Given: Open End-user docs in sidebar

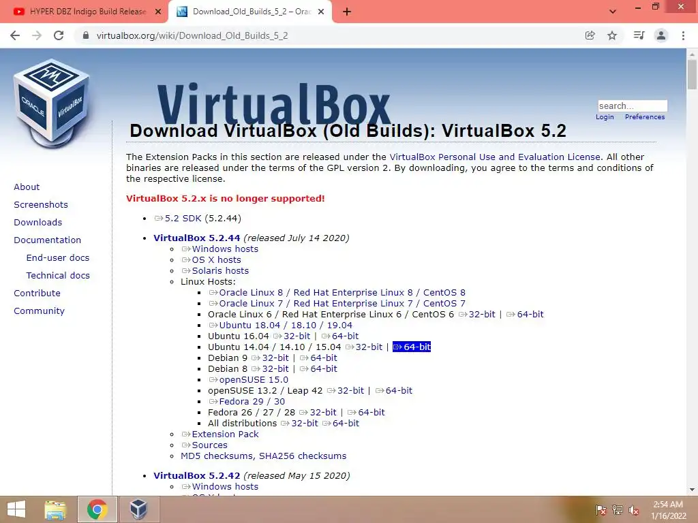Looking at the screenshot, I should point(58,258).
